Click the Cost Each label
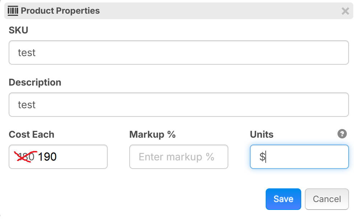This screenshot has height=220, width=354. pos(31,134)
